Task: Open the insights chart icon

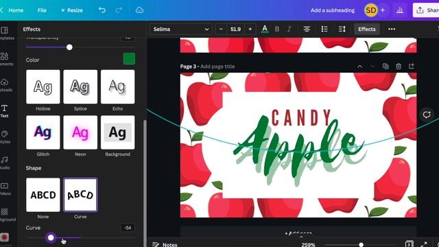Action: (400, 10)
